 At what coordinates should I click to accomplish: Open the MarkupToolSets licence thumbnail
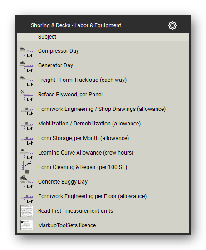tap(27, 225)
